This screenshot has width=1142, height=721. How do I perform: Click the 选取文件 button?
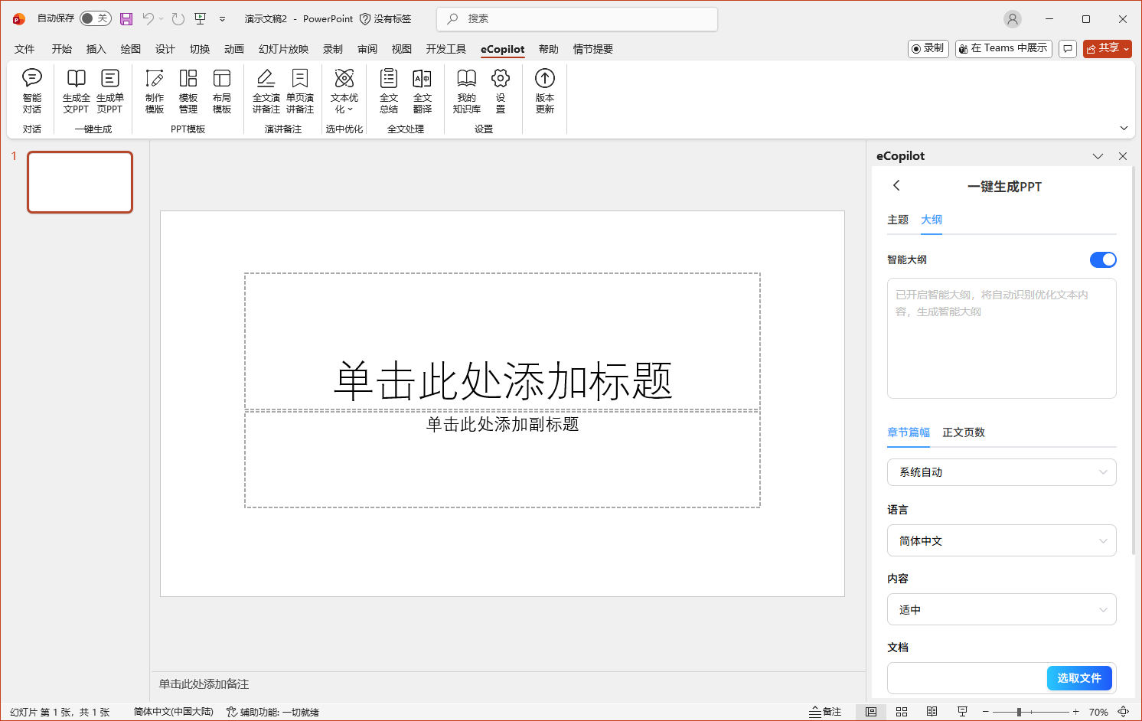point(1079,678)
